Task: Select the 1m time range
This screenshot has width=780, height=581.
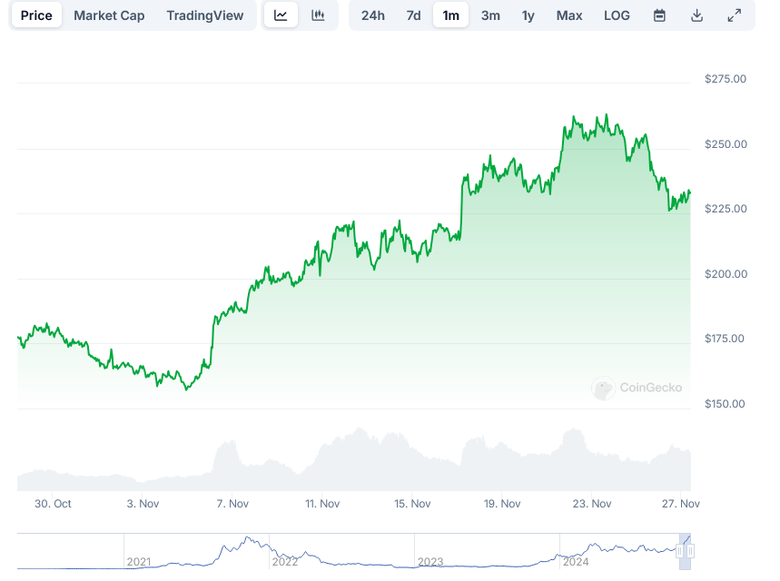Action: point(450,15)
